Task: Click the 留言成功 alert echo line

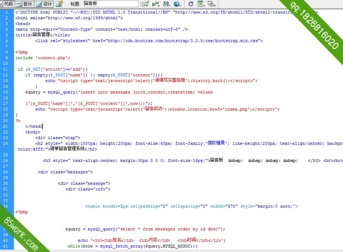Action: (158, 109)
